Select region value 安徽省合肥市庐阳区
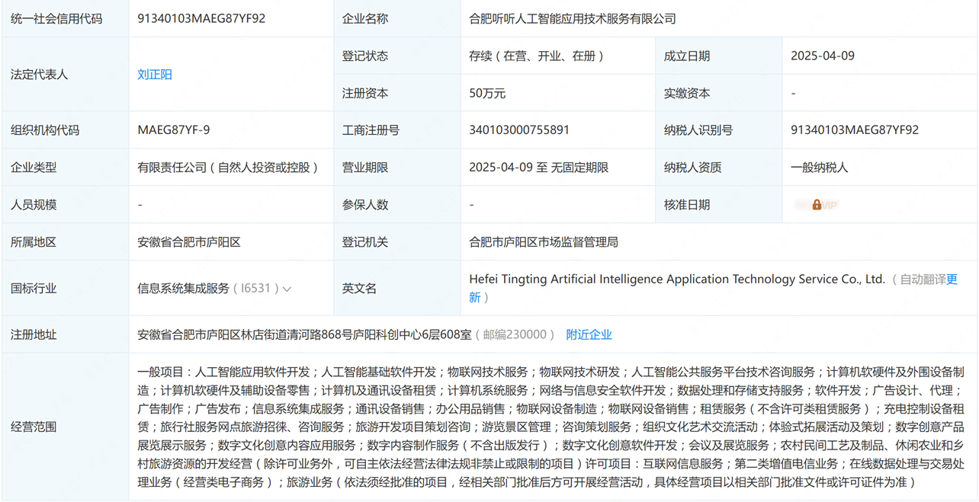Screen dimensions: 979x502 tap(189, 242)
